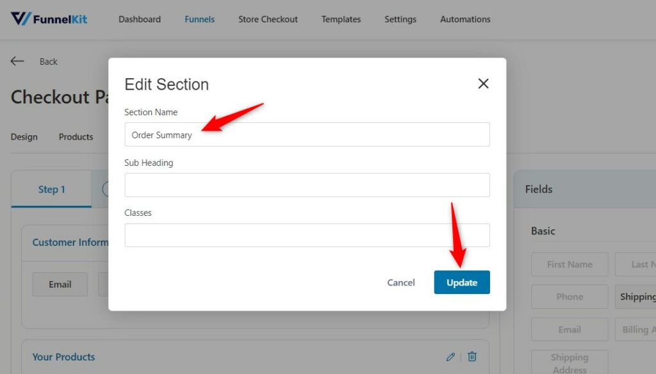The image size is (656, 374).
Task: Select the Step 1 tab
Action: (51, 189)
